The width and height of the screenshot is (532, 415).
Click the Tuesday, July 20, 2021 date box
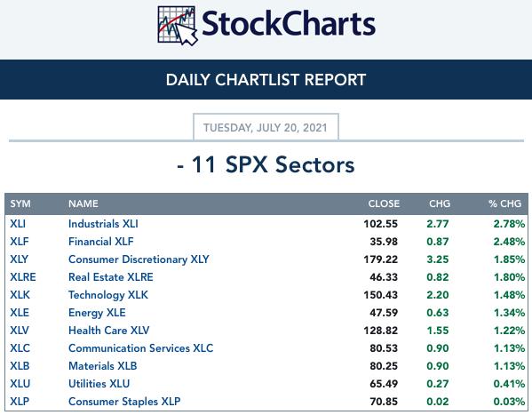[266, 127]
